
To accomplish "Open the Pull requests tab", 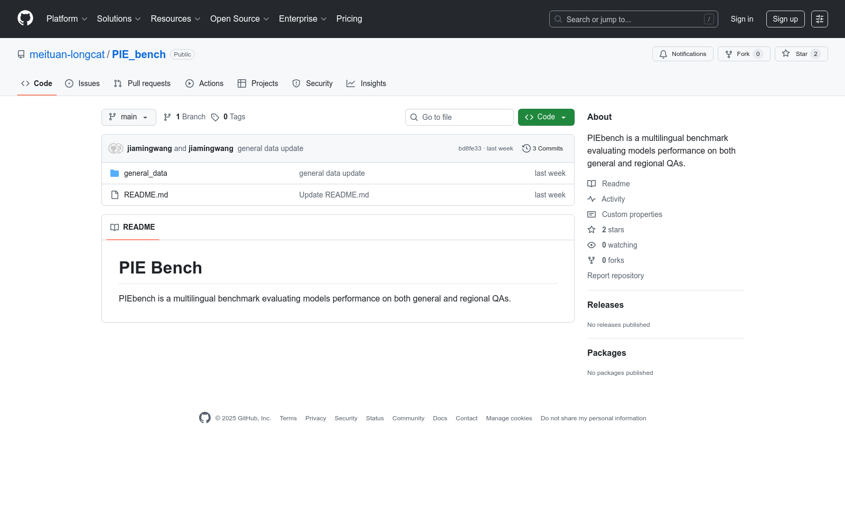I will coord(142,83).
